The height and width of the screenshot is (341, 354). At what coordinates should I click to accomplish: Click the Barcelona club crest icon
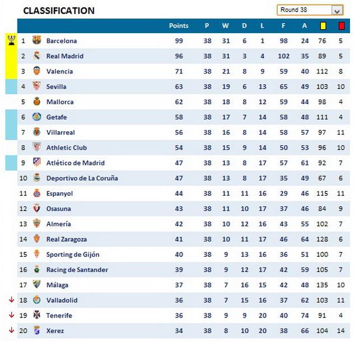[37, 40]
